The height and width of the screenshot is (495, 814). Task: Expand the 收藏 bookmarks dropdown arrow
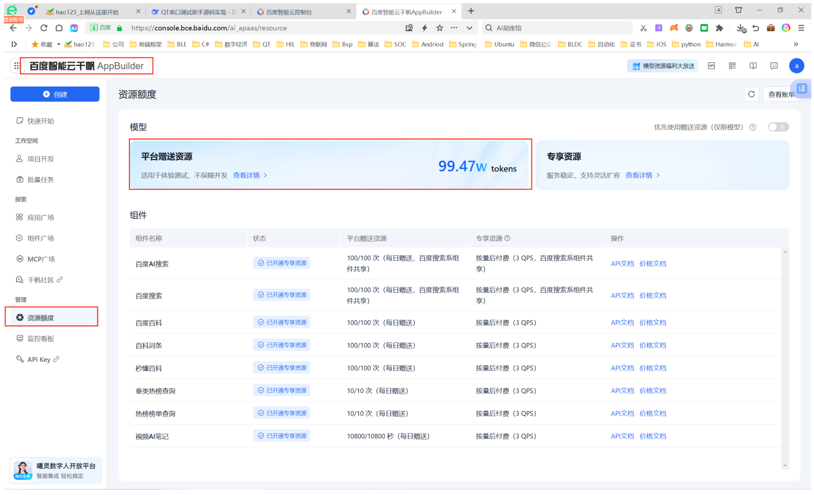[x=58, y=44]
